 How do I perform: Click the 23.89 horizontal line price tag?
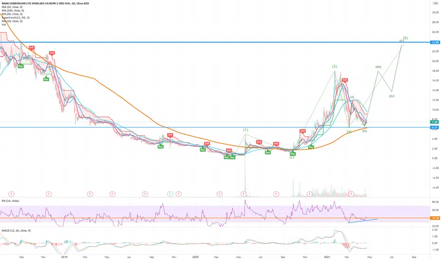tap(435, 43)
